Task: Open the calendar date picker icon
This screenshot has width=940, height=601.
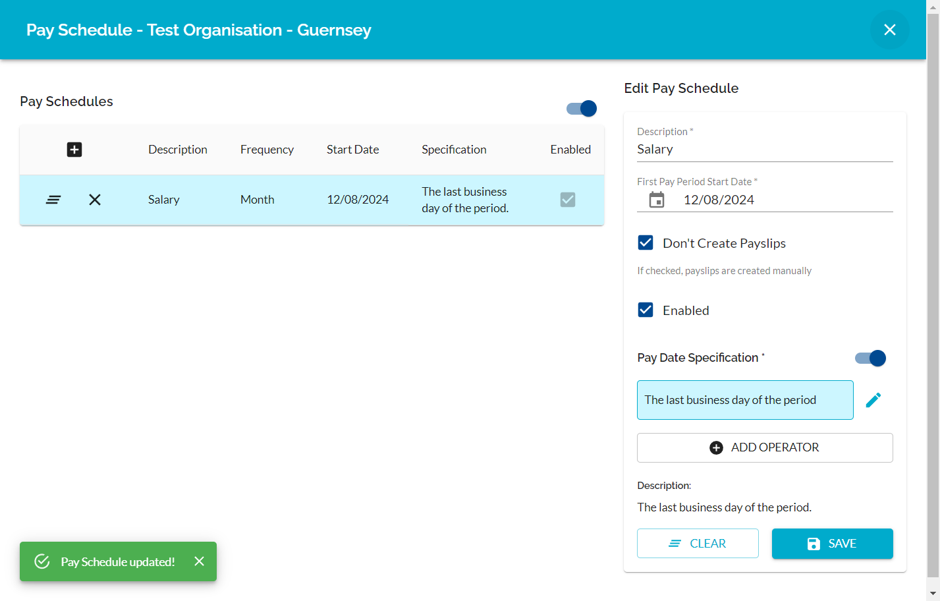Action: pyautogui.click(x=657, y=200)
